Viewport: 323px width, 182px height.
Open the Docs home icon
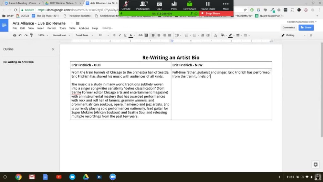tap(4, 25)
